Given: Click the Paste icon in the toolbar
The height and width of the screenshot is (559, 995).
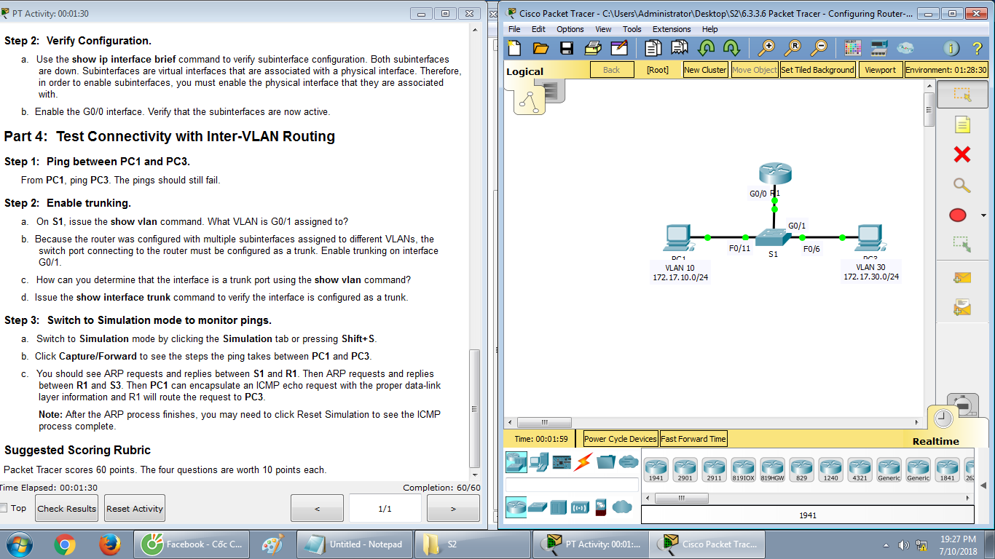Looking at the screenshot, I should coord(680,48).
